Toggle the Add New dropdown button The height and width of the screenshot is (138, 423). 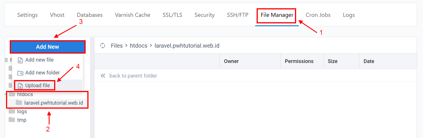pyautogui.click(x=48, y=47)
